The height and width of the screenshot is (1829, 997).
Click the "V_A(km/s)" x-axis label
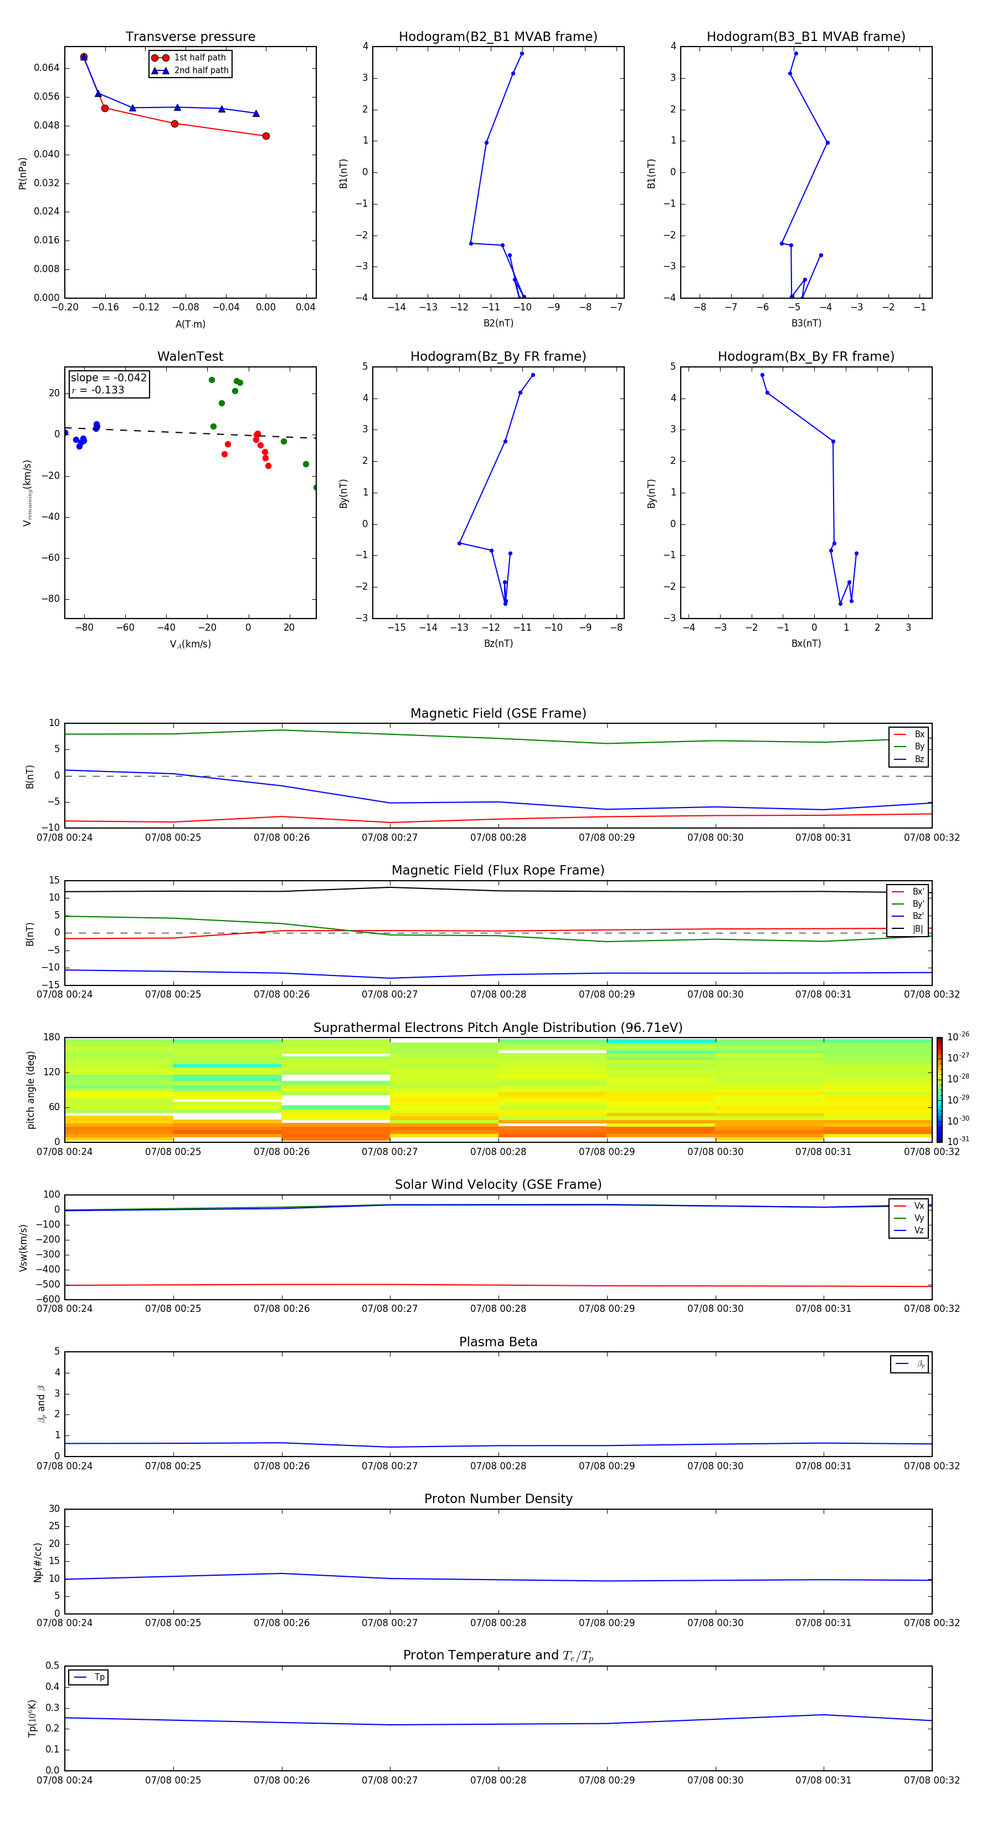tap(190, 644)
